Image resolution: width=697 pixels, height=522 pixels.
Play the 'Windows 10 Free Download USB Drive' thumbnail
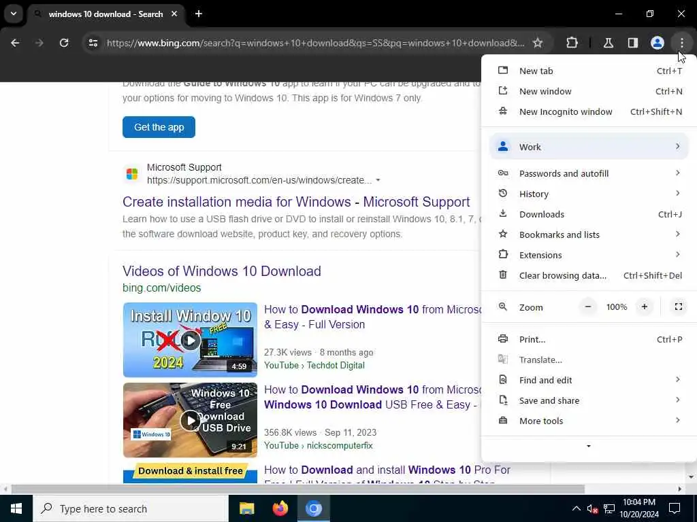[x=190, y=420]
